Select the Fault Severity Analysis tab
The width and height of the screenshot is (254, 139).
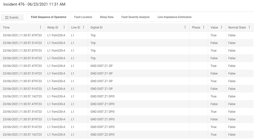coord(135,17)
